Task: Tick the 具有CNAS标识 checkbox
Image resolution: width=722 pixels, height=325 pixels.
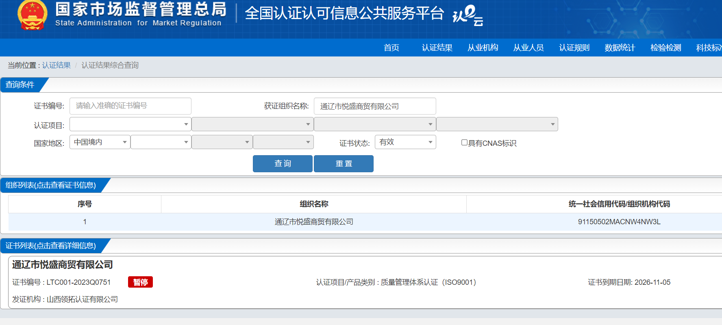Action: [x=464, y=143]
